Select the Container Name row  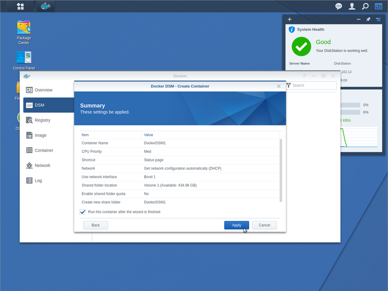(179, 143)
